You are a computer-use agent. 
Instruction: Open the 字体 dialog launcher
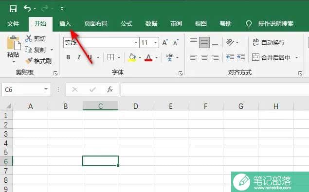coord(181,73)
